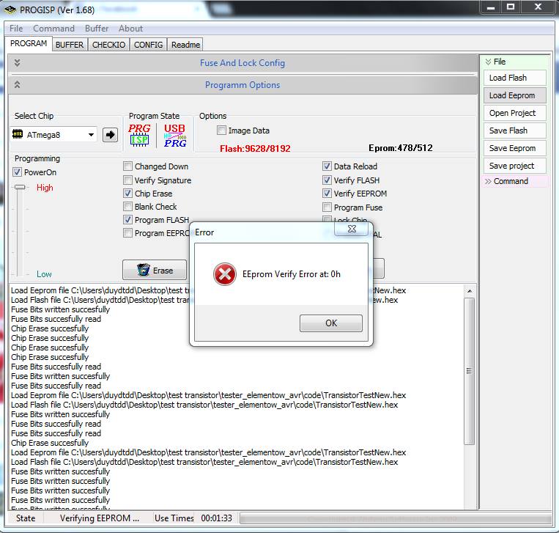Toggle Verify FLASH checkbox
This screenshot has width=559, height=533.
(327, 180)
